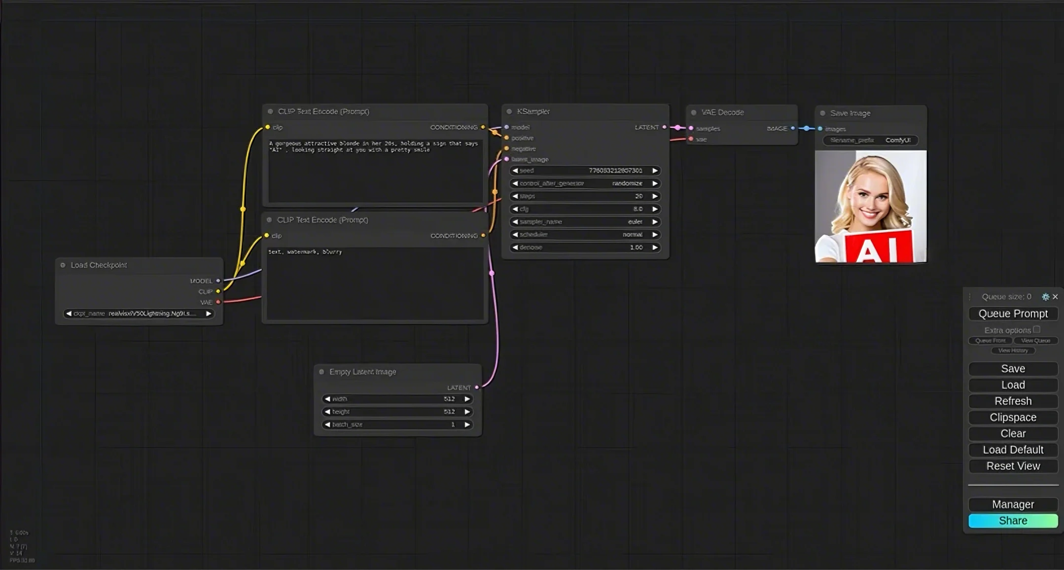
Task: Click the VAE Decode node collapse dot
Action: [x=694, y=112]
